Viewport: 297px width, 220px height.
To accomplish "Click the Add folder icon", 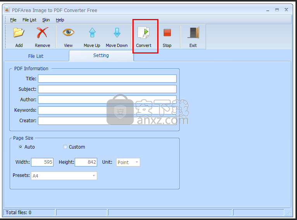I will click(19, 33).
